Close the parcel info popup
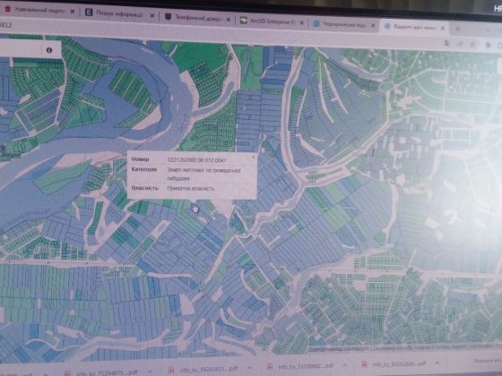The height and width of the screenshot is (376, 502). (253, 157)
